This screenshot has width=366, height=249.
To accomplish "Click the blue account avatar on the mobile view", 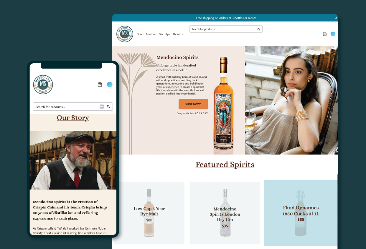I will click(110, 84).
